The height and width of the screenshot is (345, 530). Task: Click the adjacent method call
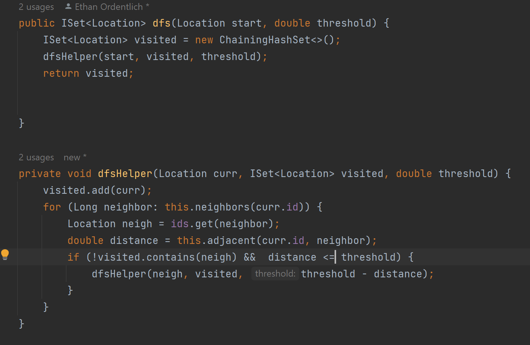(x=231, y=241)
